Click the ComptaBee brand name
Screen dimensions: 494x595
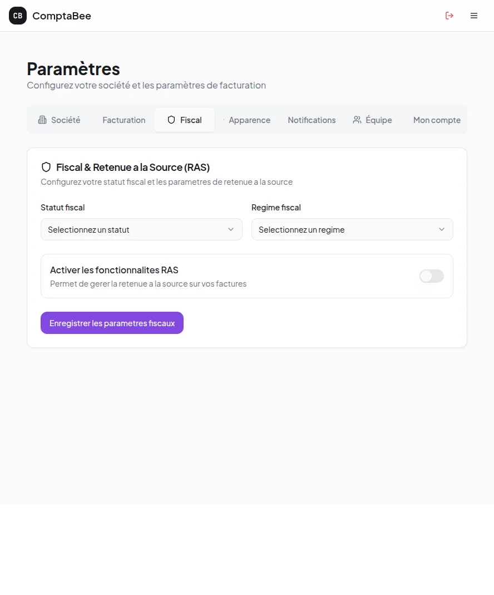click(x=62, y=16)
